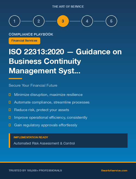Click IMPLEMENTATION READY heading
The height and width of the screenshot is (179, 136).
[x=31, y=137]
